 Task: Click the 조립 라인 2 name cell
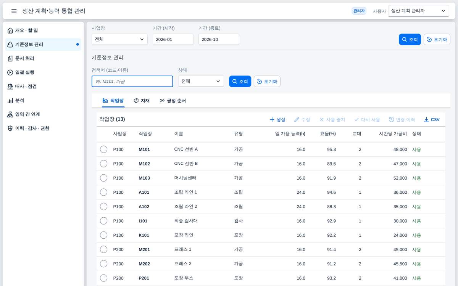(185, 207)
